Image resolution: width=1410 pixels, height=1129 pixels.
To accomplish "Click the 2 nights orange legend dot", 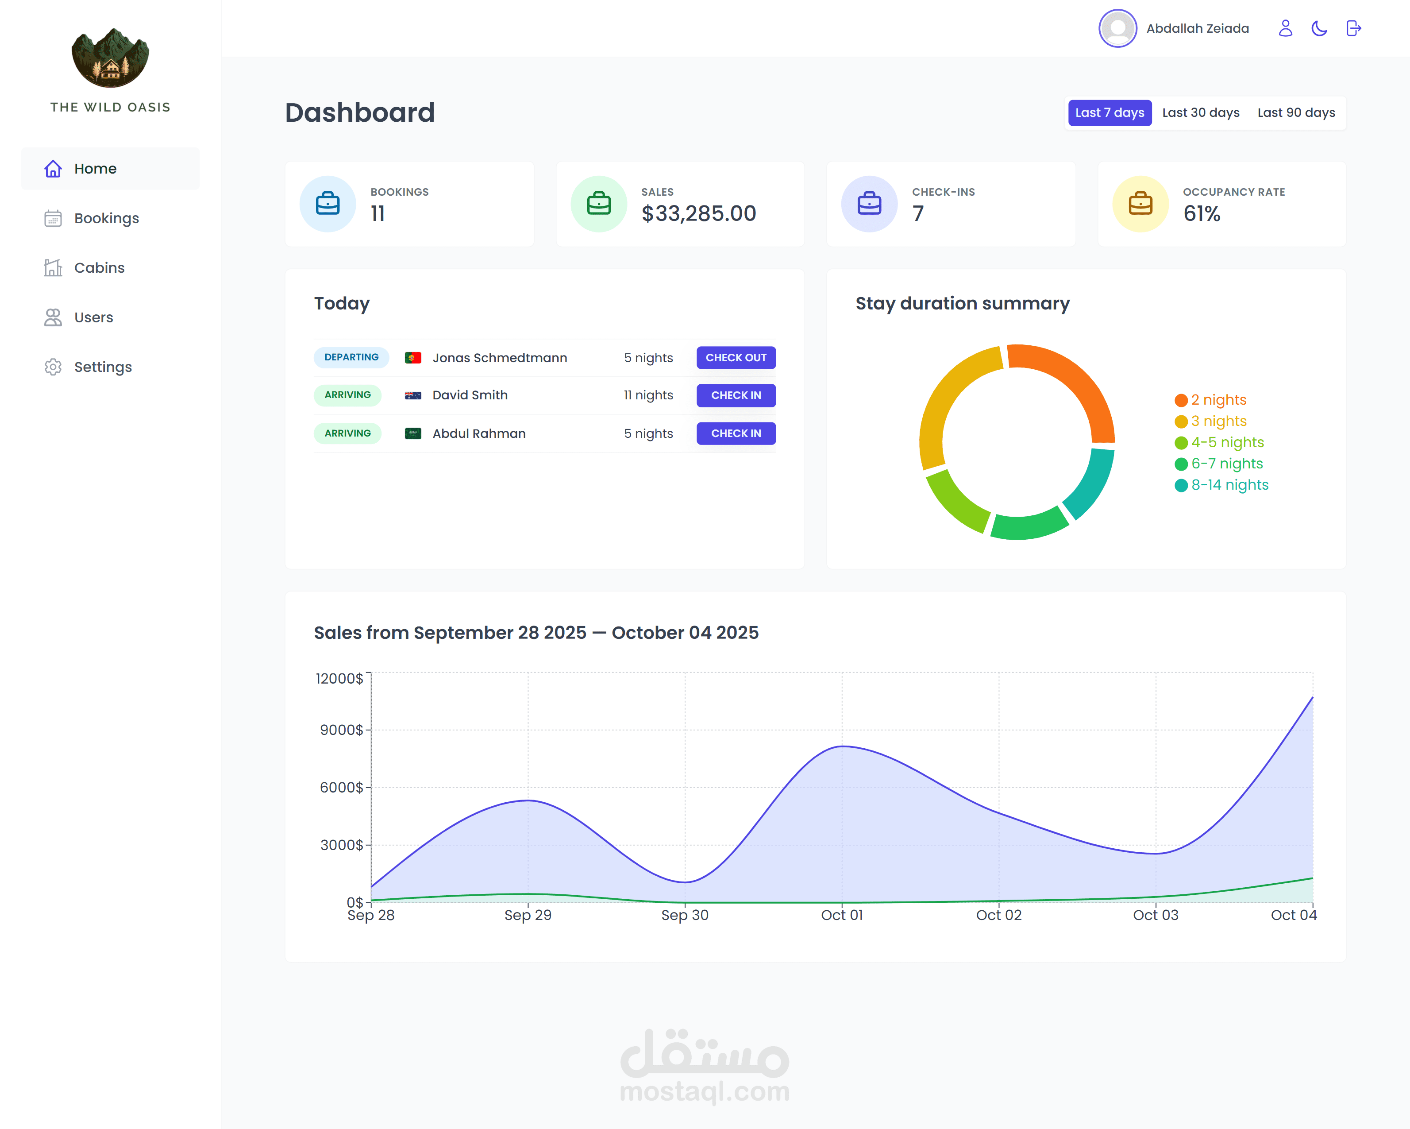I will coord(1180,400).
